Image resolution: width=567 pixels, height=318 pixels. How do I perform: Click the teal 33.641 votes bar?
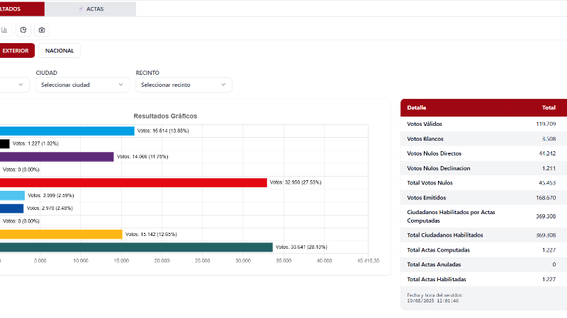tap(136, 247)
